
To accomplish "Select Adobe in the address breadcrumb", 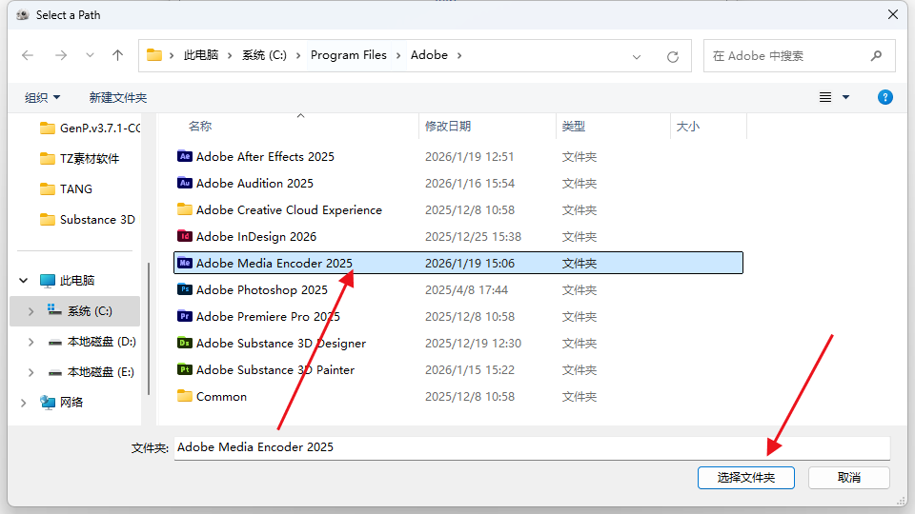I will tap(429, 55).
